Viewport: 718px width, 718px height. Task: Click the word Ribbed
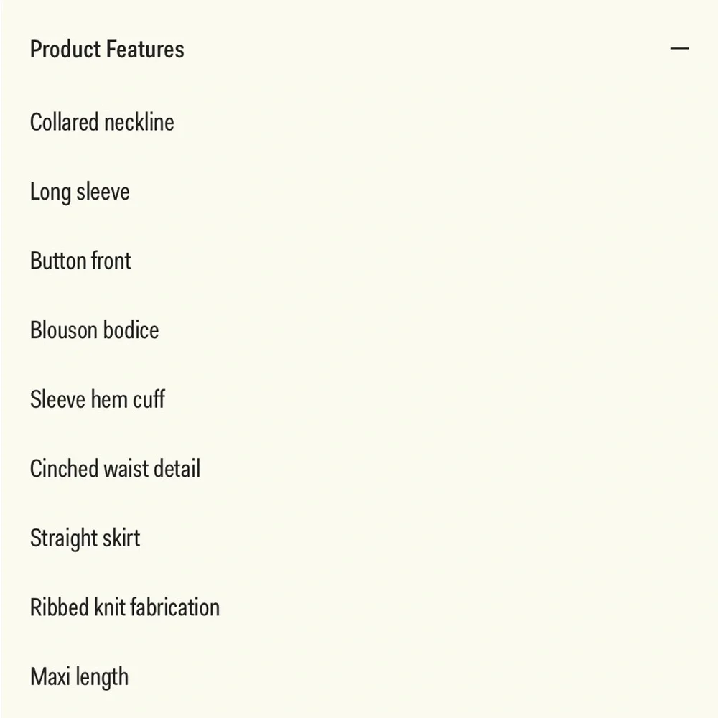click(60, 607)
